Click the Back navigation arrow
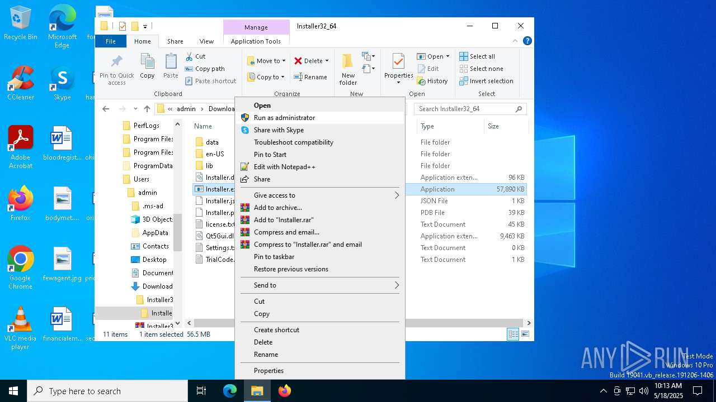 (106, 109)
